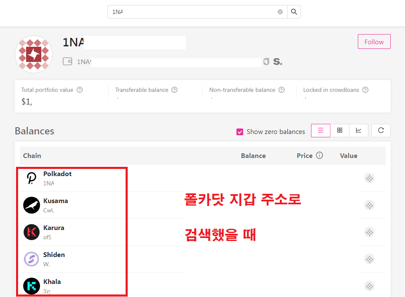
Task: Click the wallet icon beside address
Action: (67, 62)
